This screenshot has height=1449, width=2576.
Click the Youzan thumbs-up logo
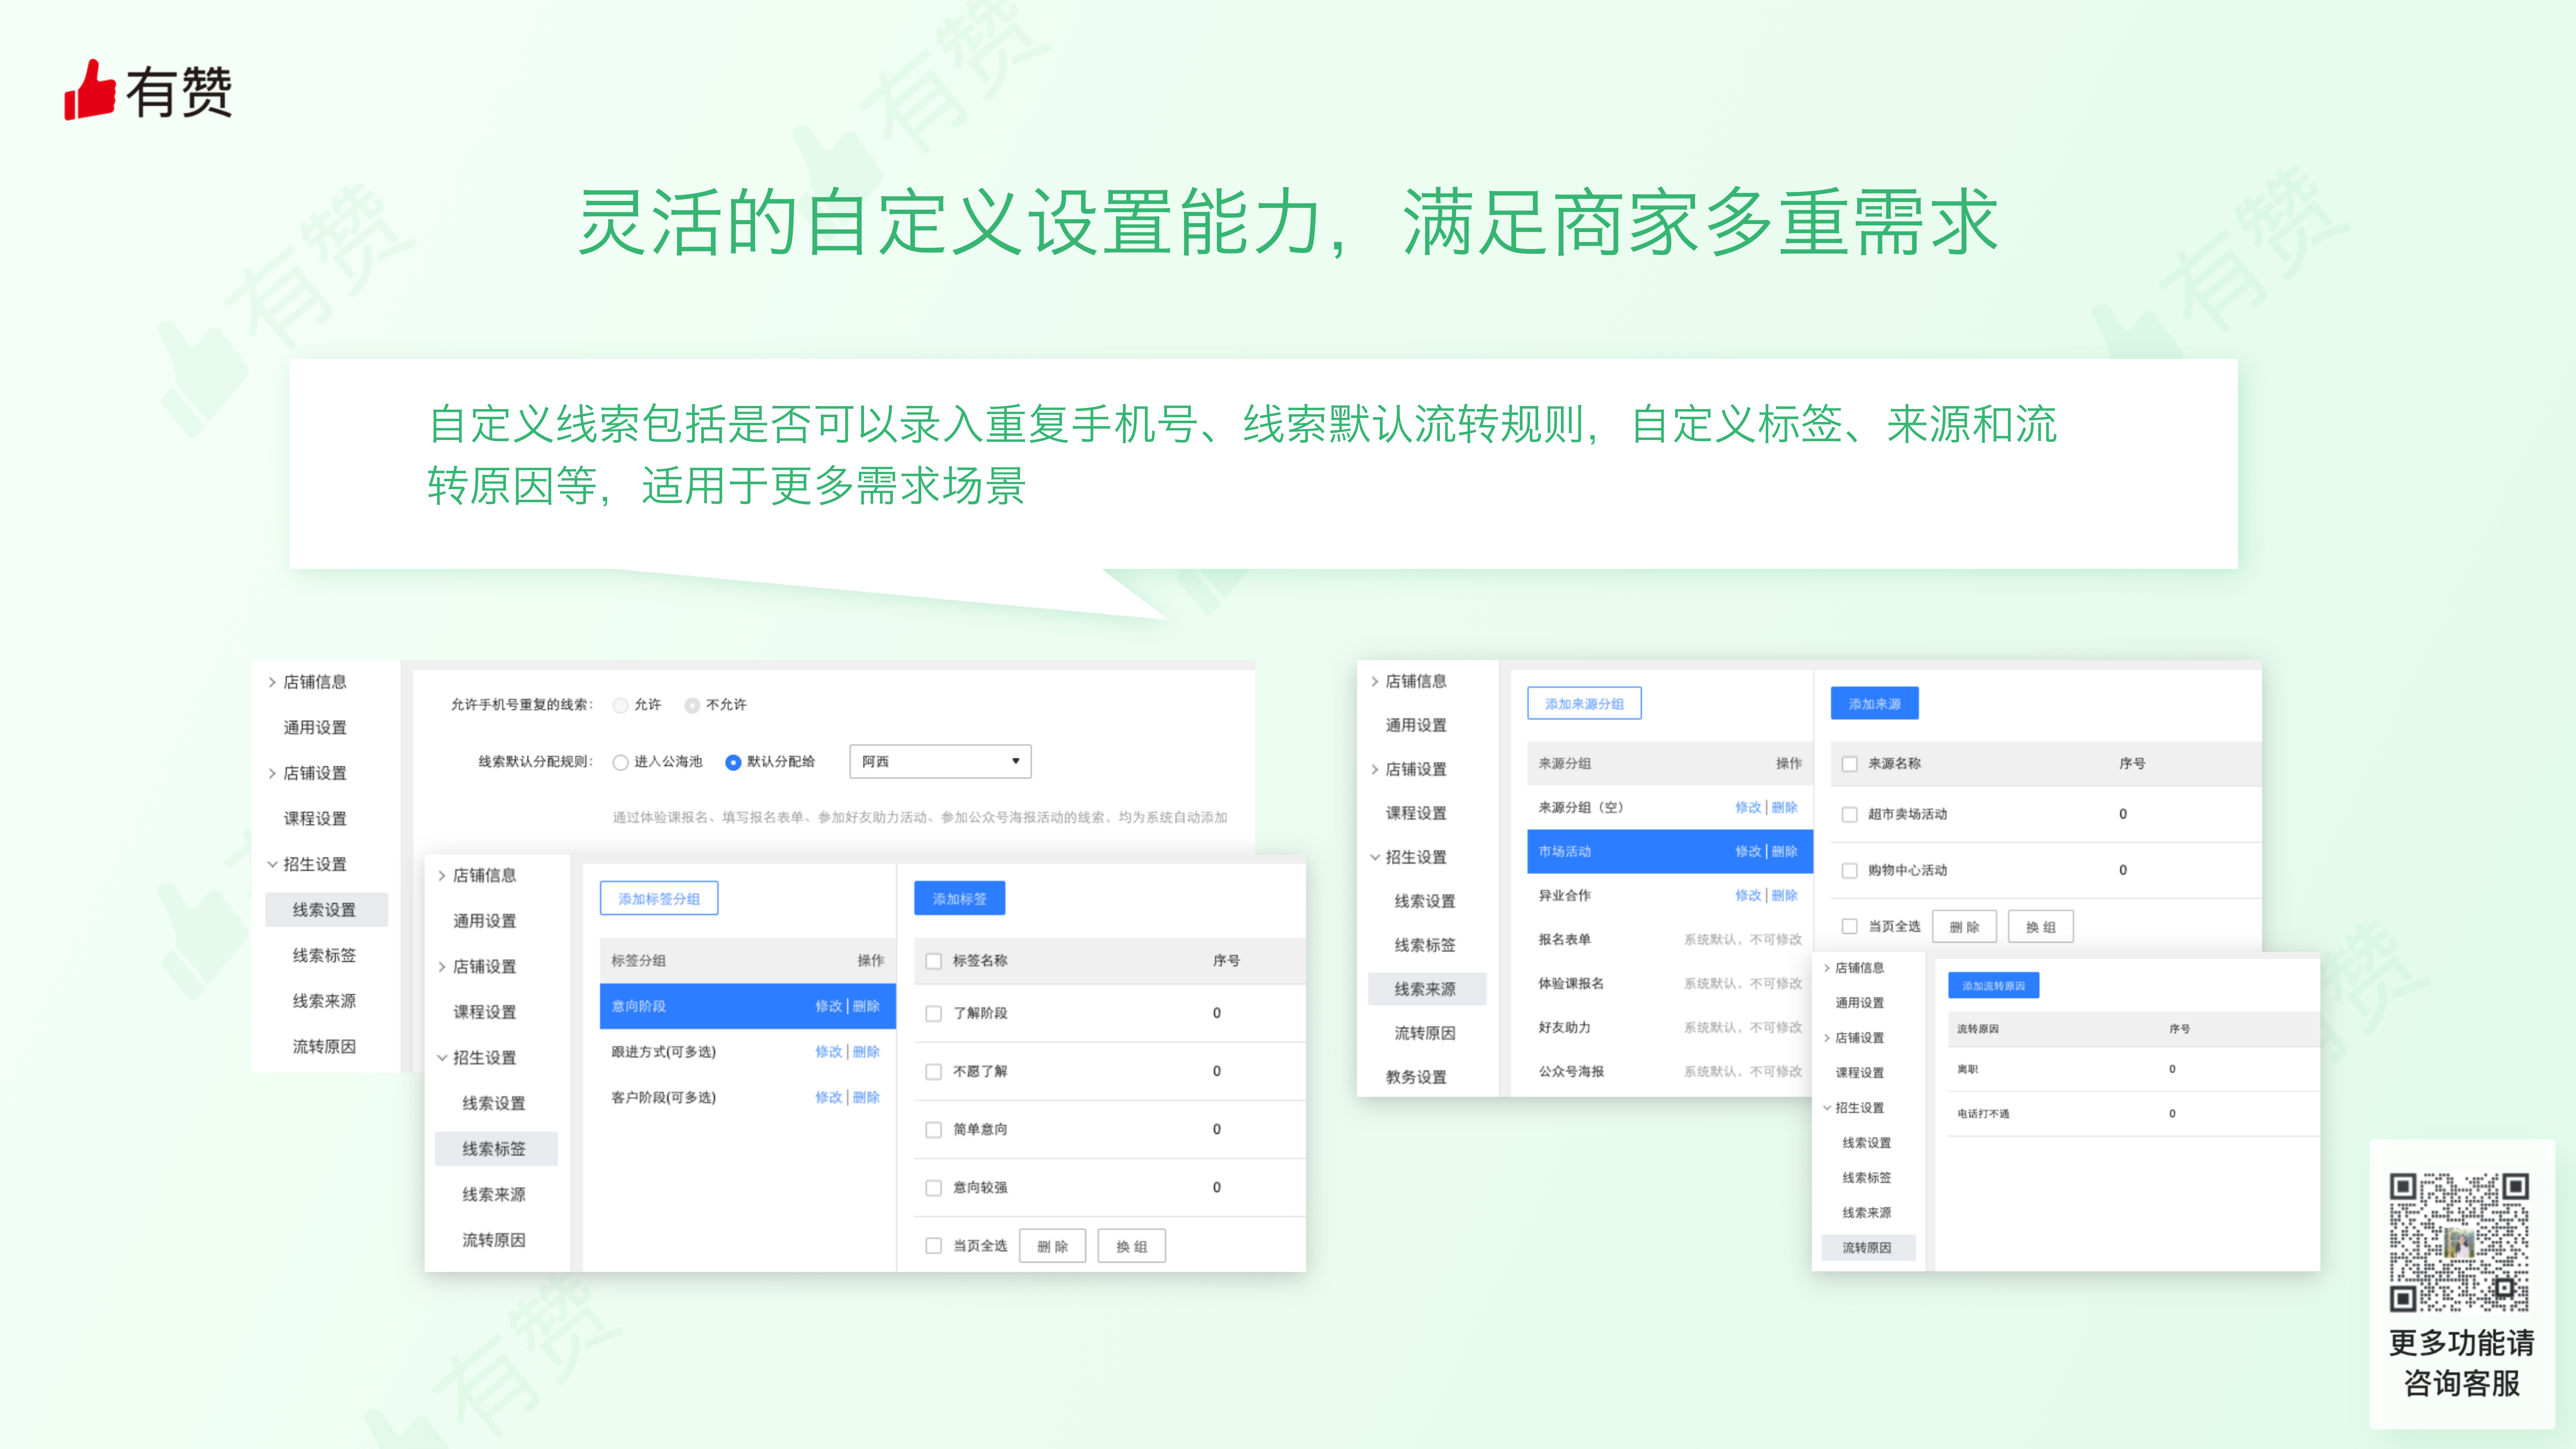148,90
